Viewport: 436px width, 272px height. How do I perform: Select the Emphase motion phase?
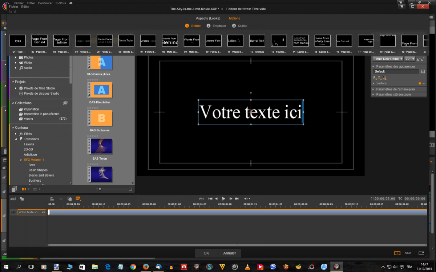[x=216, y=26]
